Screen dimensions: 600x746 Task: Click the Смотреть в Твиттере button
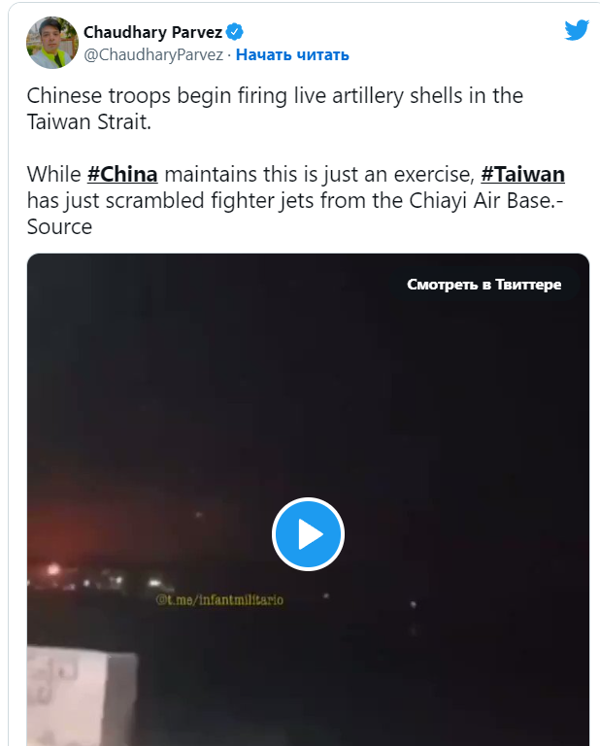[x=484, y=284]
